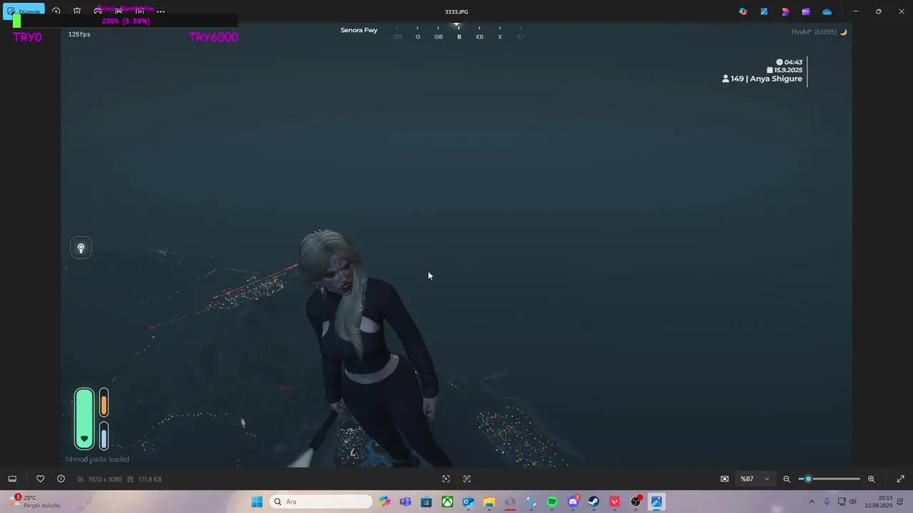Open File Explorer from the taskbar
913x513 pixels.
click(x=489, y=502)
